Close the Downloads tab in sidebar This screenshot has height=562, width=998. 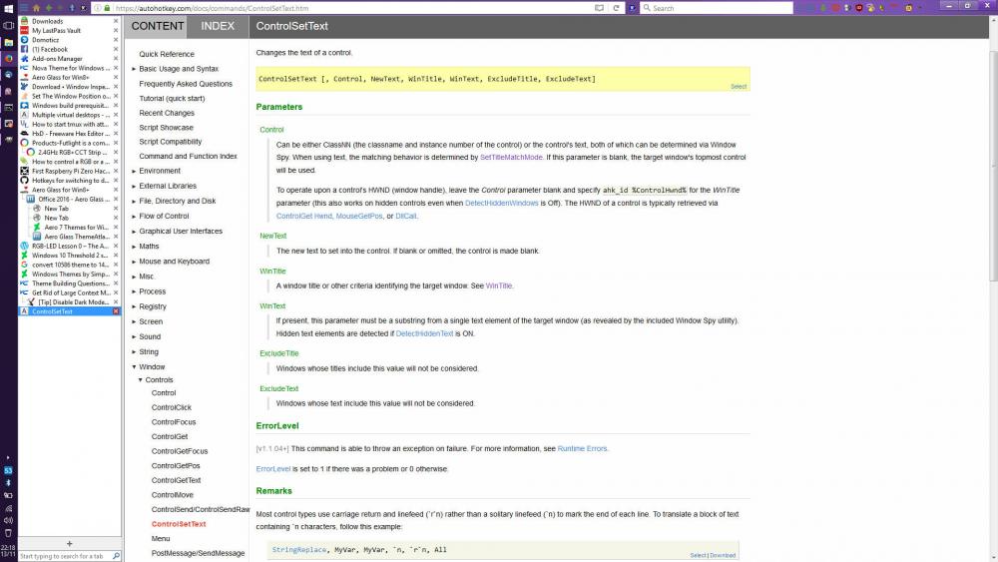tap(116, 21)
